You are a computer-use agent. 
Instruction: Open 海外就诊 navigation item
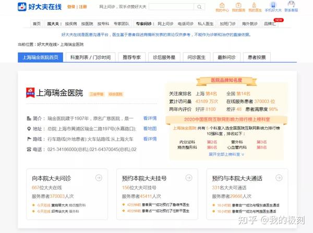250,24
